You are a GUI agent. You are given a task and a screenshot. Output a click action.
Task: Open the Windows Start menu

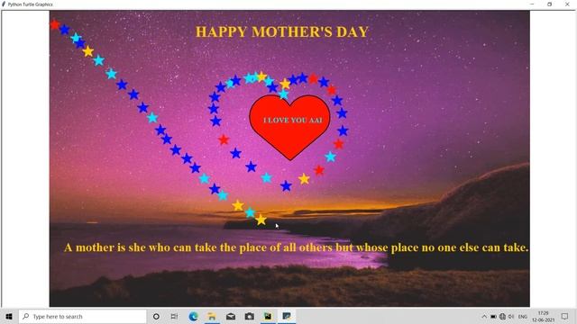(9, 316)
